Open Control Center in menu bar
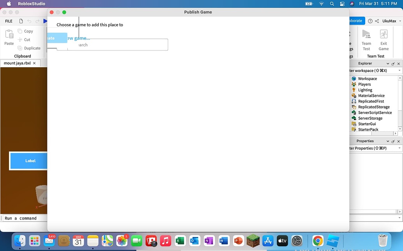 pyautogui.click(x=342, y=3)
